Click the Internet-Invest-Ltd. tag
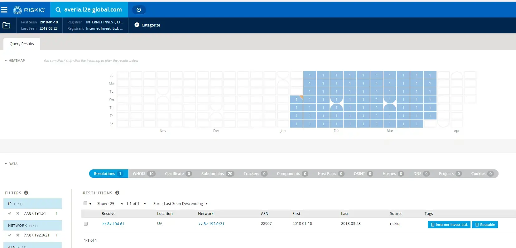Screen dimensions: 516x248 click(449, 225)
